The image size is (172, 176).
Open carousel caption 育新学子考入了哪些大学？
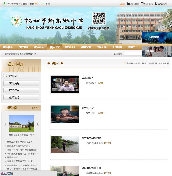21,135
